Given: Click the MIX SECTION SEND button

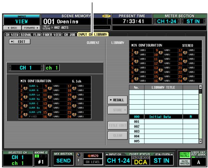Looking at the screenshot, I should (63, 161).
